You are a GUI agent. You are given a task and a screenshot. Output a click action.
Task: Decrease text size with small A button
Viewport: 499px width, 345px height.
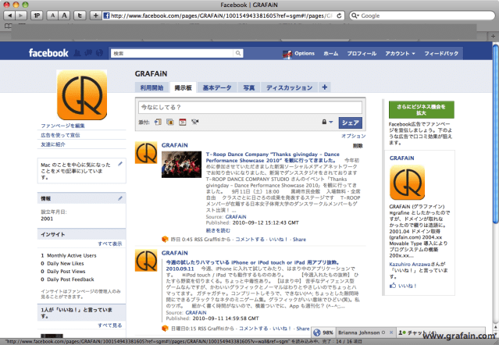pyautogui.click(x=52, y=16)
